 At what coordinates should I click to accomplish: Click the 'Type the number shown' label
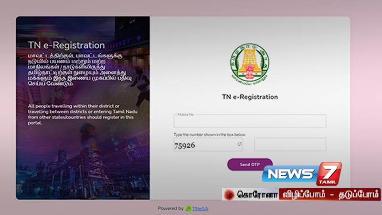click(x=210, y=135)
